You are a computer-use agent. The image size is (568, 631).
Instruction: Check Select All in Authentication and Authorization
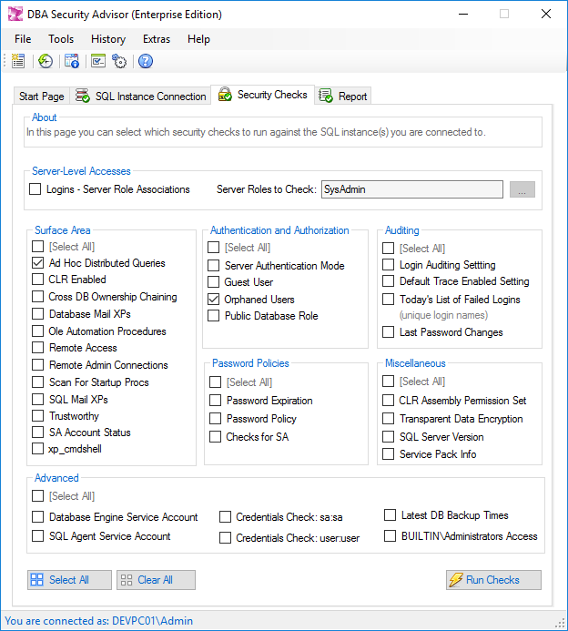pos(214,247)
